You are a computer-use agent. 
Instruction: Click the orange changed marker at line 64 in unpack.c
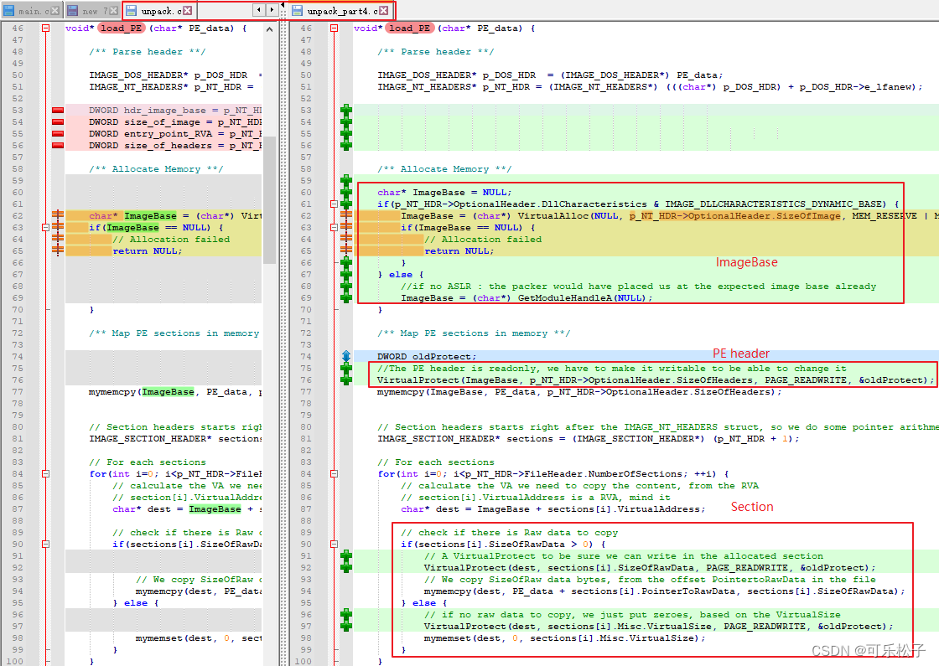coord(58,240)
